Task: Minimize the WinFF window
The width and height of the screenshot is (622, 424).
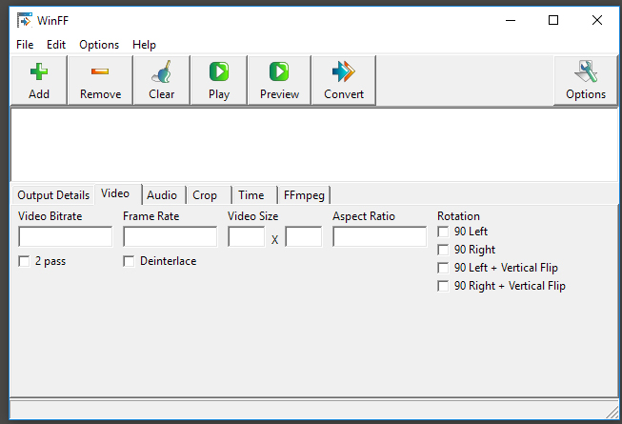Action: click(x=511, y=20)
